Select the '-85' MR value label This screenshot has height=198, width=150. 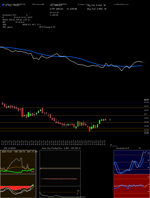78,191
